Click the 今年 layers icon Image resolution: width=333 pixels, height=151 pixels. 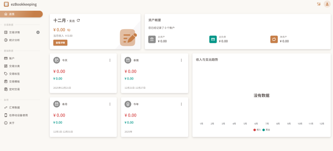pos(128,104)
